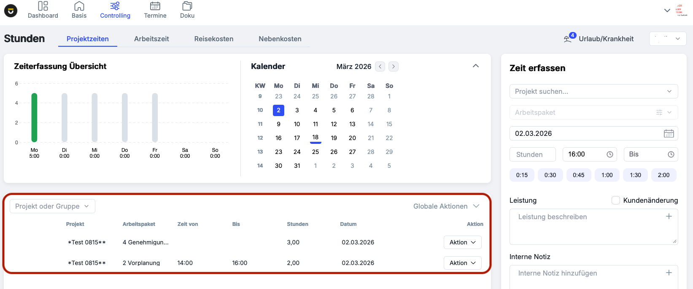
Task: Click the green Monday bar in chart
Action: 34,117
